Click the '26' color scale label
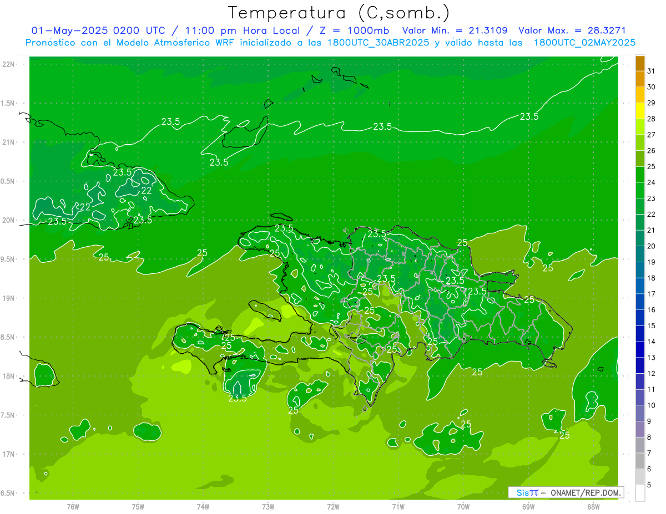Screen dimensions: 666x514 coord(652,151)
